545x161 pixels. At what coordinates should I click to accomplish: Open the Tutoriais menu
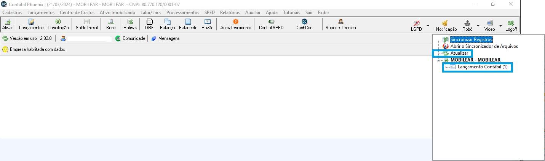click(x=291, y=13)
